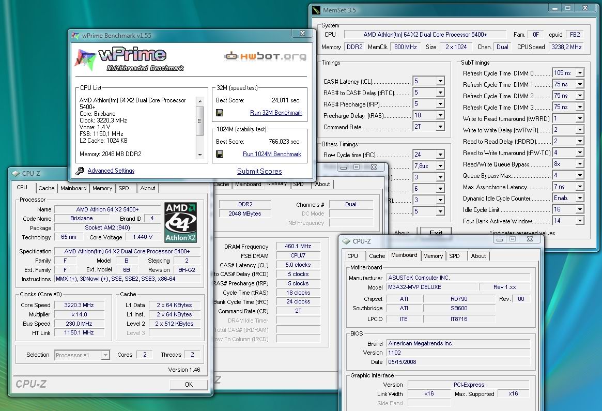
Task: Select SPD tab in CPU-Z Mainboard window
Action: 455,256
